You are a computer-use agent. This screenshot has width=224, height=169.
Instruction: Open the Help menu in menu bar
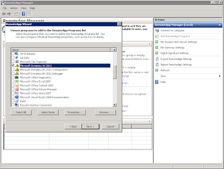click(x=32, y=8)
